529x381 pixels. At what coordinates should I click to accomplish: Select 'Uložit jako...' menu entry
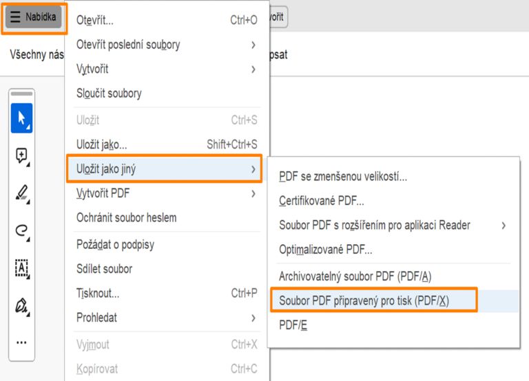165,144
